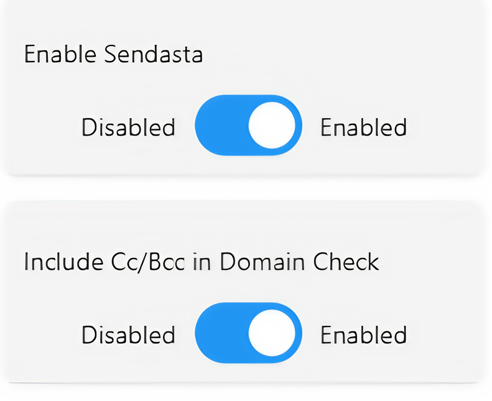Click the Enable Sendasta heading

click(113, 55)
